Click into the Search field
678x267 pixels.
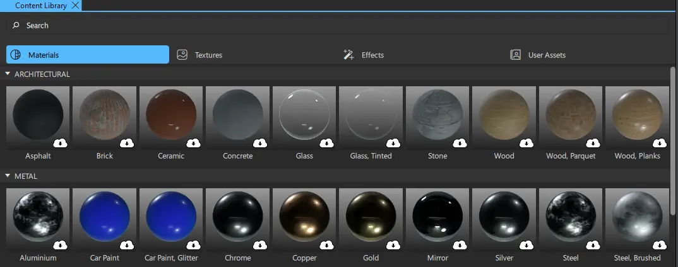341,25
